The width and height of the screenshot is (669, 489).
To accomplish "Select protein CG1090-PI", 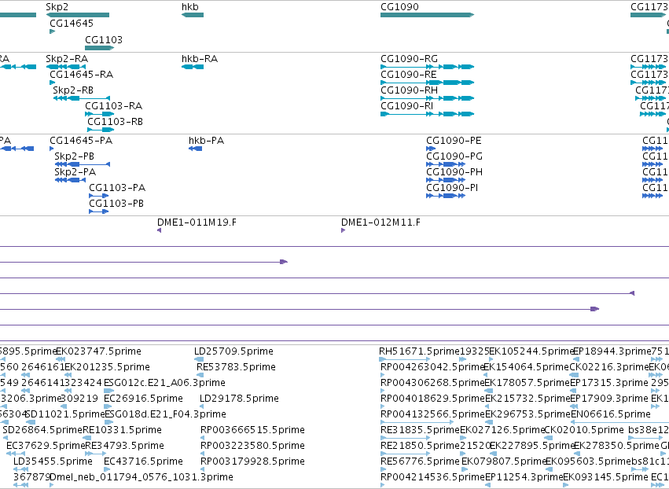I will click(452, 188).
